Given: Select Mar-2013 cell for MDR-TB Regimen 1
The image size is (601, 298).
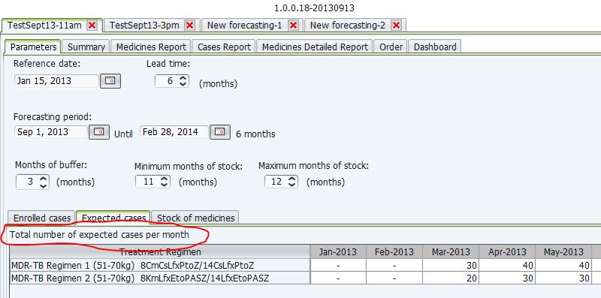Looking at the screenshot, I should 451,266.
